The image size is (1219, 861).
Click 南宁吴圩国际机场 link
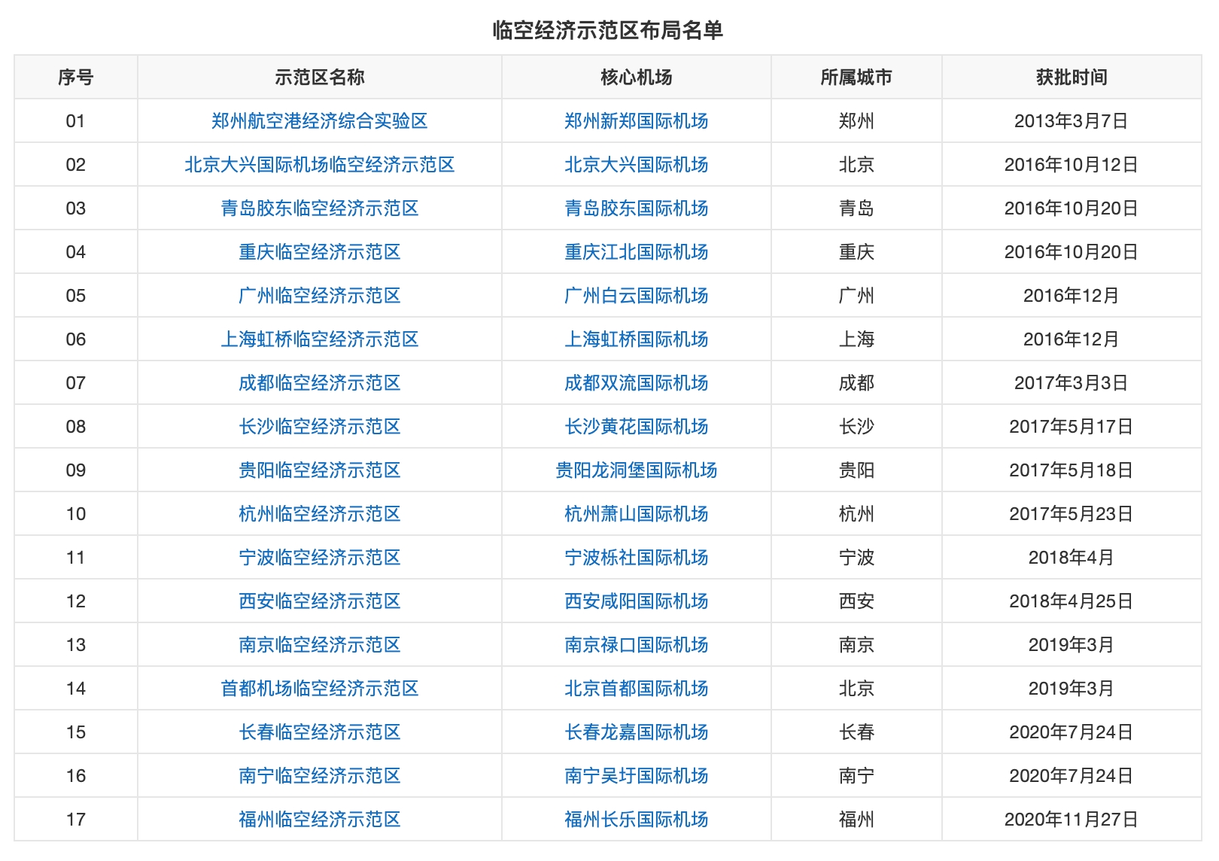[637, 776]
